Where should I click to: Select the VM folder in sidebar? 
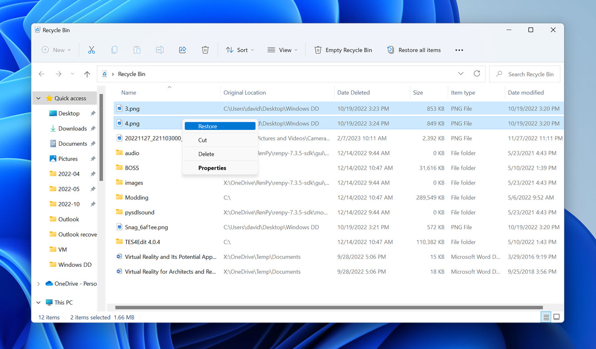(x=63, y=249)
